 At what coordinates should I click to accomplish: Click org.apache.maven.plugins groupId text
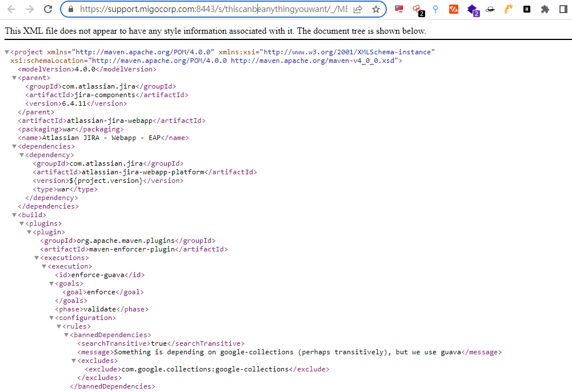[126, 241]
